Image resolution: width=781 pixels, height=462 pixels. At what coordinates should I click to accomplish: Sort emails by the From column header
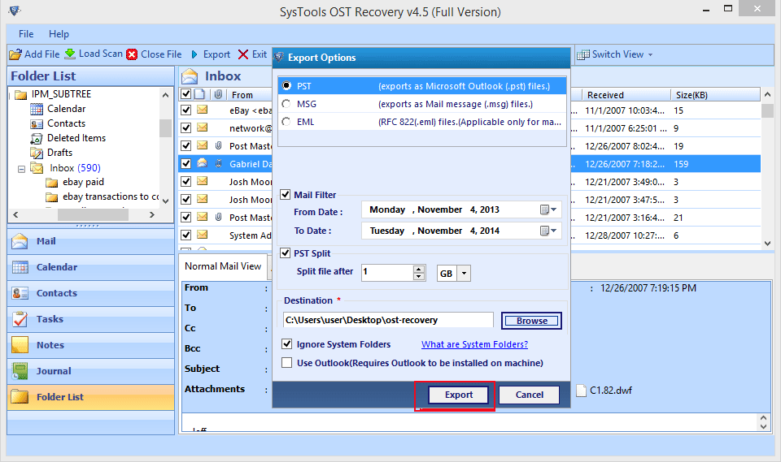249,94
